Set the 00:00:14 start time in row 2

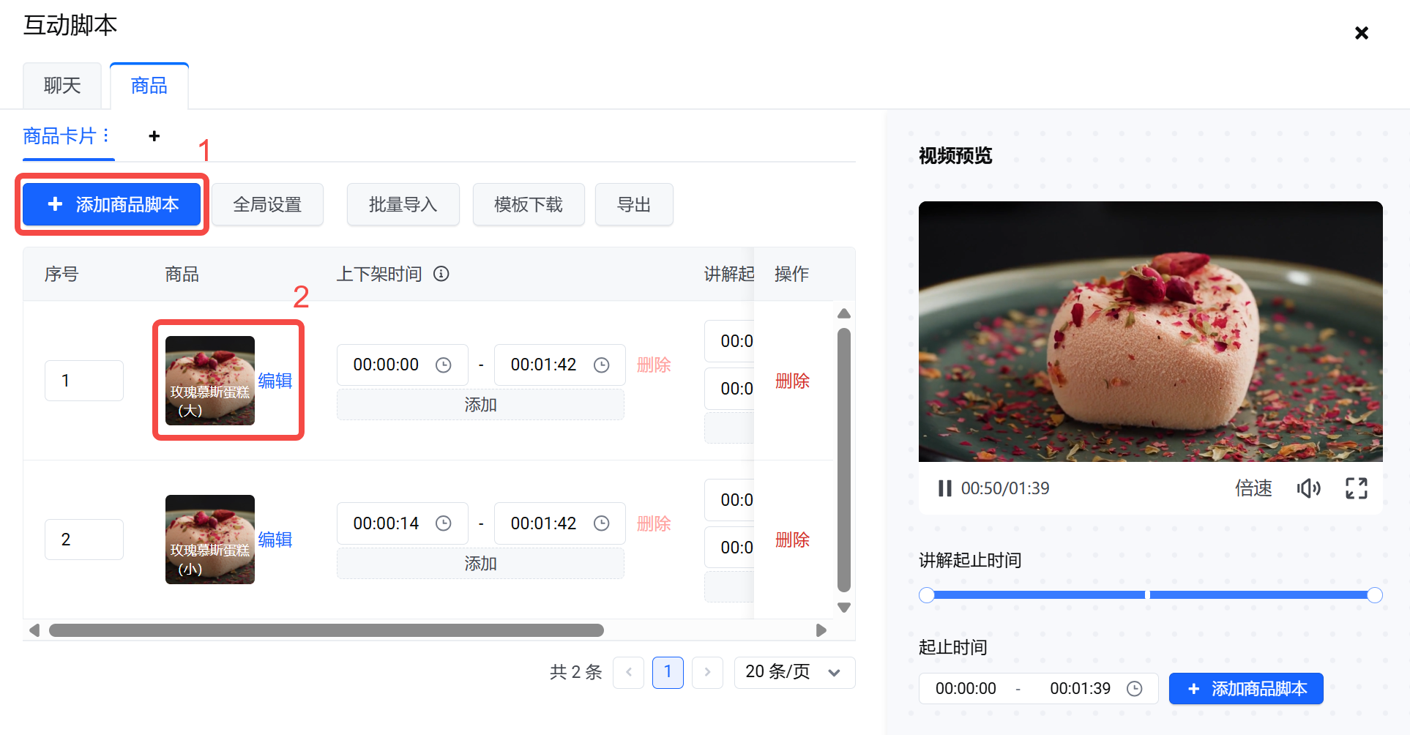click(387, 523)
